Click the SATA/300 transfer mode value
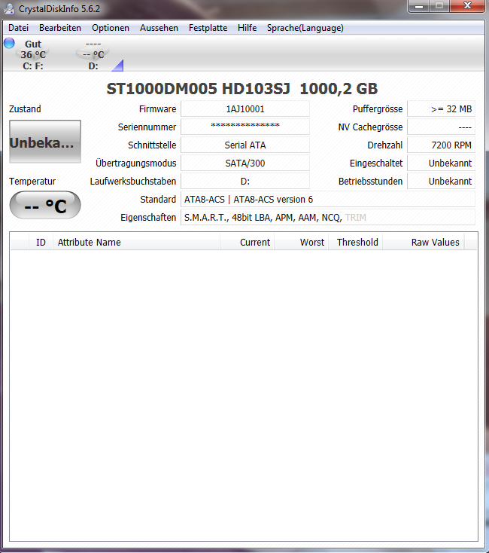 [245, 163]
